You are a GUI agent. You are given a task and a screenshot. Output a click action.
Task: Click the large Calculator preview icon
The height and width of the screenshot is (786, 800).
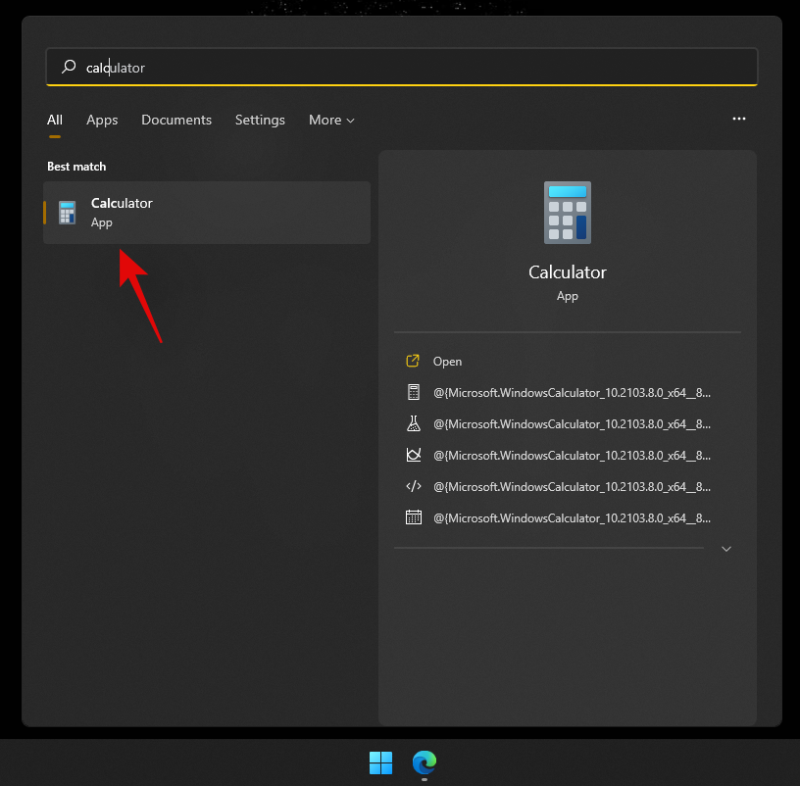coord(567,212)
